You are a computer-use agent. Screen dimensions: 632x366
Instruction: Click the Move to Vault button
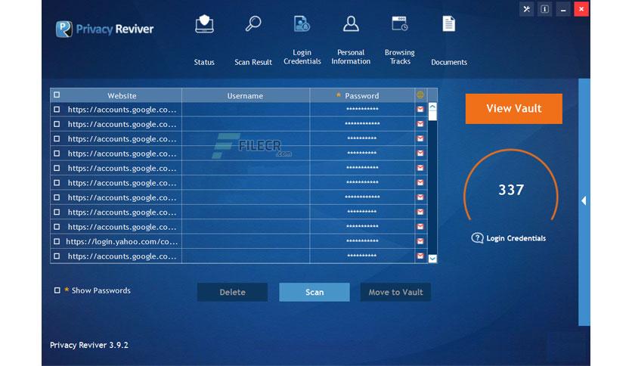395,292
